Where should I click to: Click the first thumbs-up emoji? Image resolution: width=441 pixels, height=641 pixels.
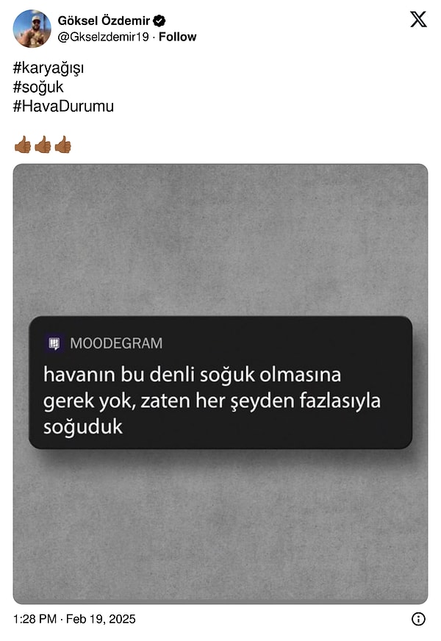[23, 145]
